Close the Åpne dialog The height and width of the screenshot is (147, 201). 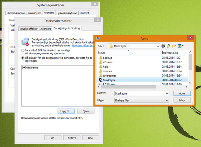191,38
